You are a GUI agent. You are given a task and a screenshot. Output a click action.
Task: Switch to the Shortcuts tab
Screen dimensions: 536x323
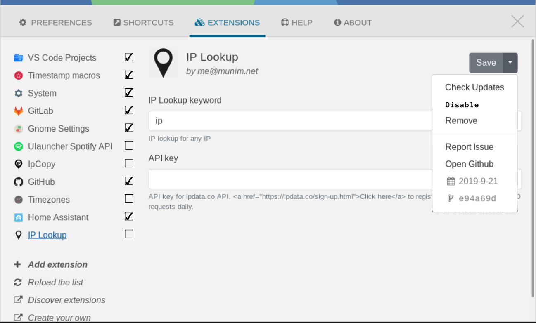click(x=143, y=22)
